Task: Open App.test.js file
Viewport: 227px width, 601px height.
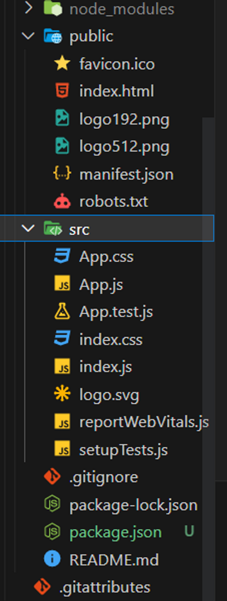Action: point(116,312)
